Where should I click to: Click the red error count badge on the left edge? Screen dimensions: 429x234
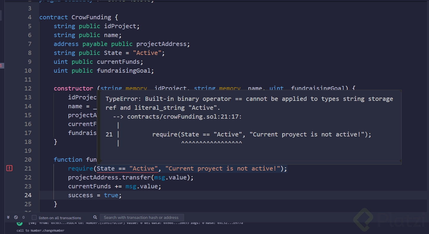1,65
